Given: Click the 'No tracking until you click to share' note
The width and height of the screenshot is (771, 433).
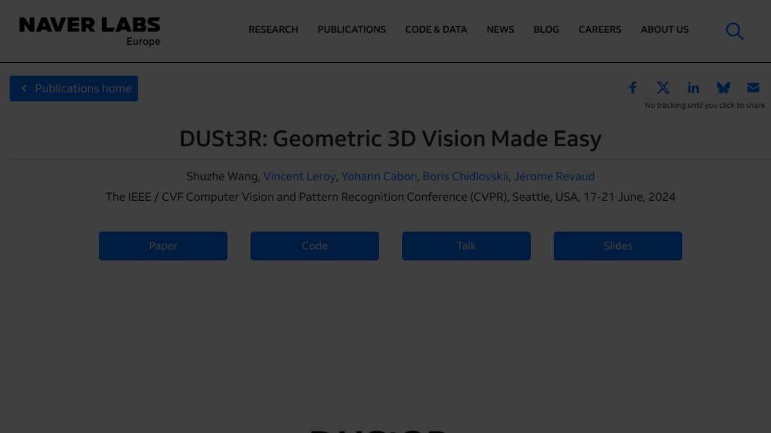Looking at the screenshot, I should (x=705, y=105).
